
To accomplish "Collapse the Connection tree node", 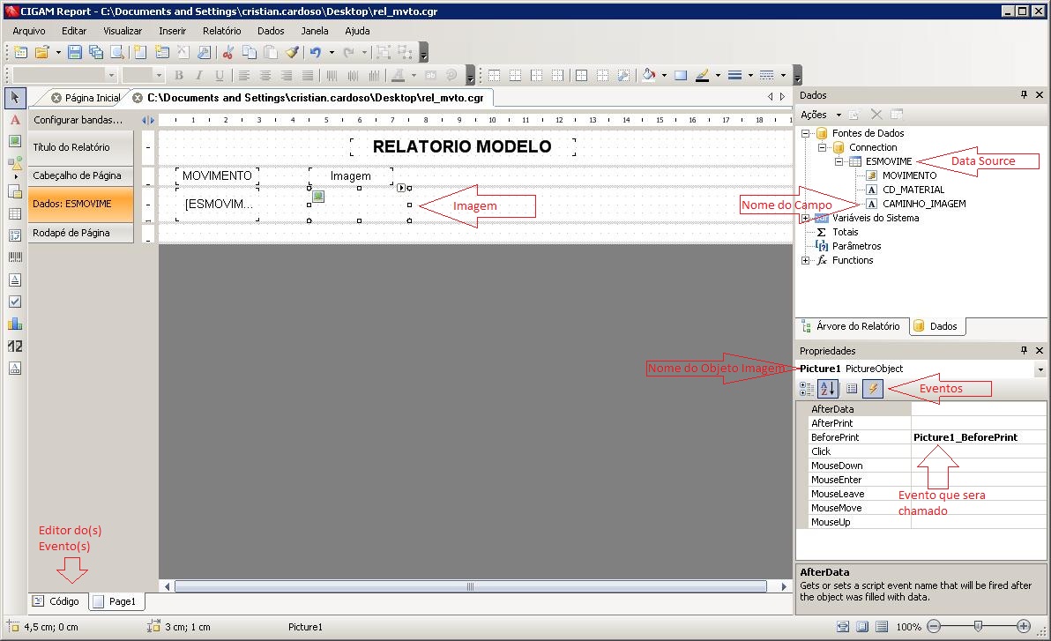I will point(823,147).
